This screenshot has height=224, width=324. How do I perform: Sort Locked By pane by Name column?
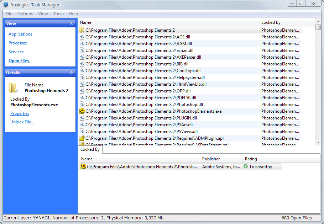point(140,159)
